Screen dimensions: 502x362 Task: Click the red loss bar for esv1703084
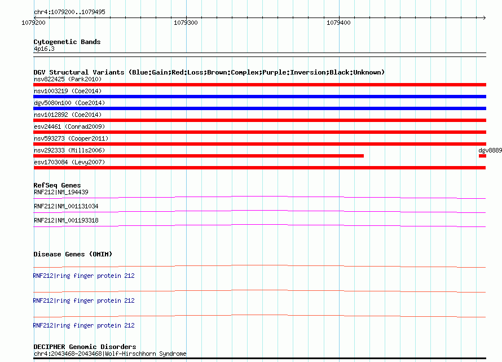point(259,168)
